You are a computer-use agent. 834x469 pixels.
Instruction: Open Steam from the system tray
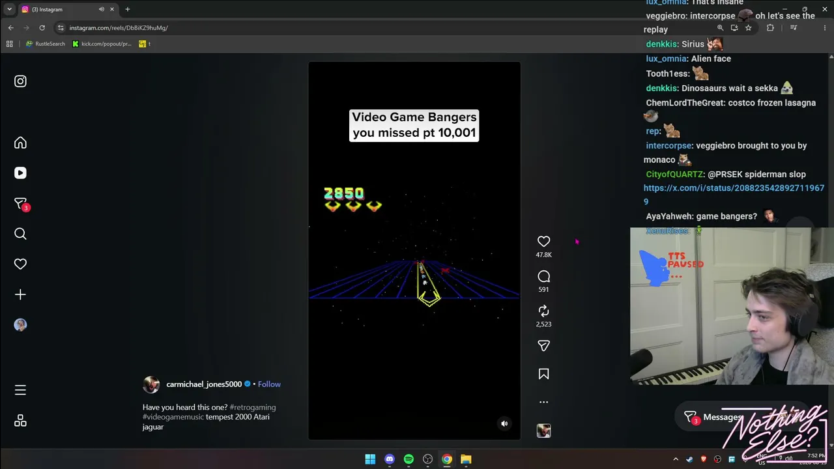tap(689, 459)
